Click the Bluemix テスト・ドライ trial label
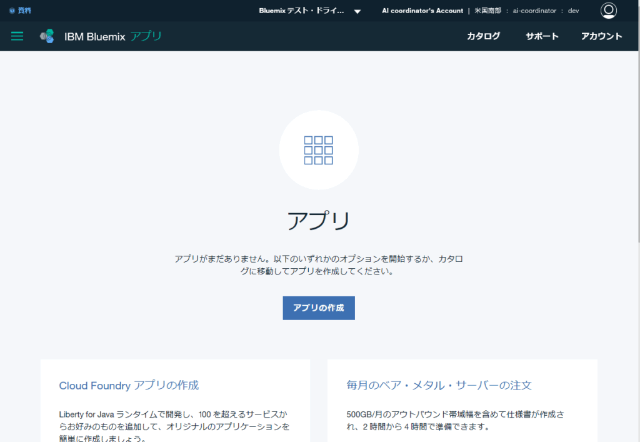Viewport: 640px width, 442px height. [x=301, y=11]
